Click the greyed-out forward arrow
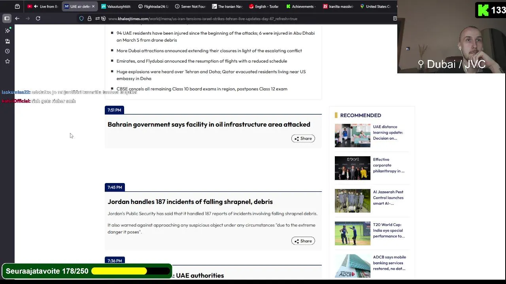This screenshot has width=506, height=284. point(28,18)
